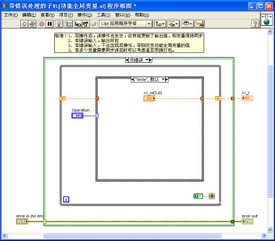Click horizontal scrollbar right arrow
This screenshot has width=275, height=241.
click(264, 236)
